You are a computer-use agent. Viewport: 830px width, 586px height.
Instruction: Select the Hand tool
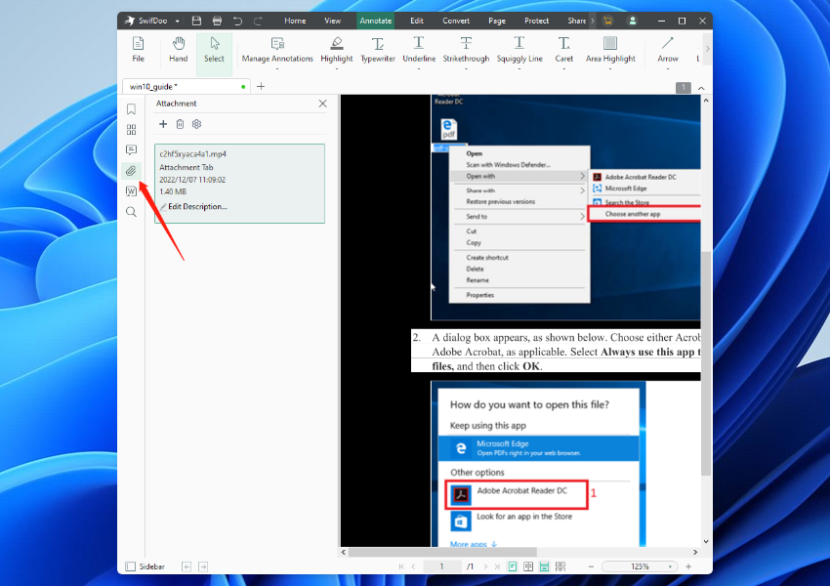[179, 50]
